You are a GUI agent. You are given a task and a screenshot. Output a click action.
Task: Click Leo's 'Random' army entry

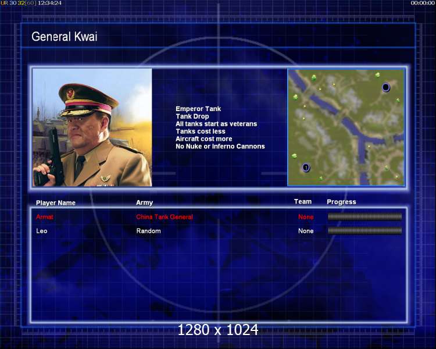(x=148, y=231)
